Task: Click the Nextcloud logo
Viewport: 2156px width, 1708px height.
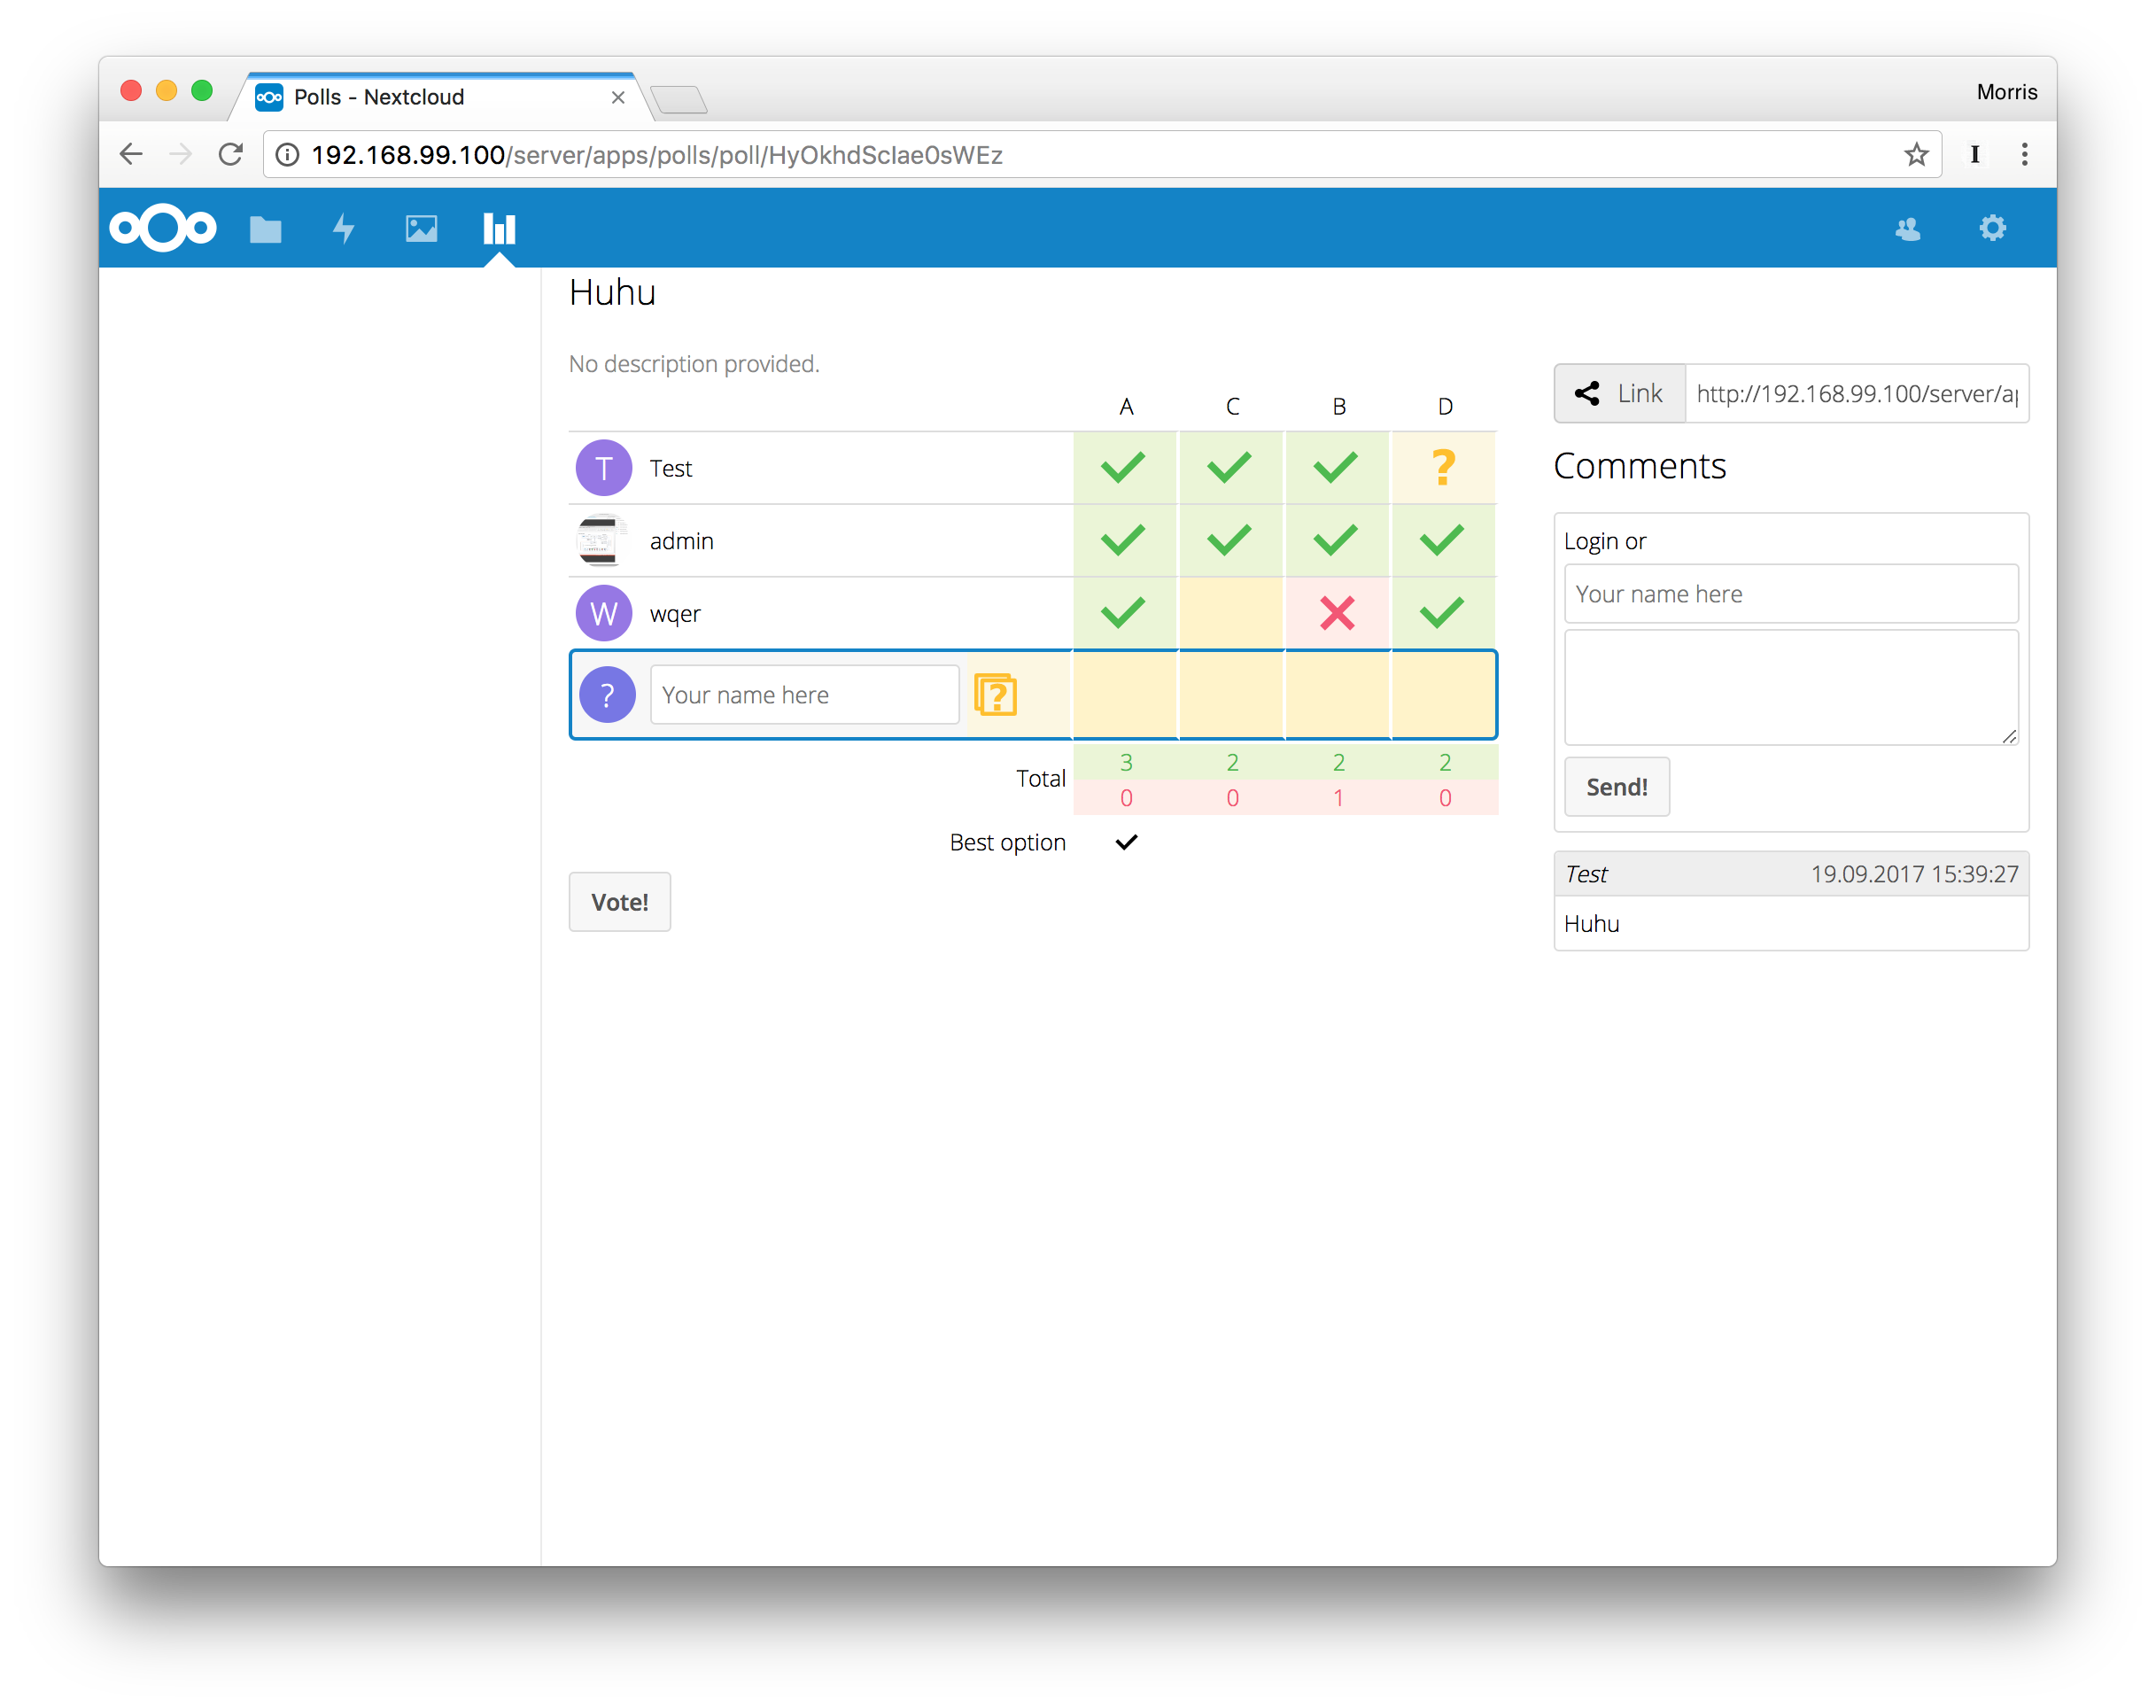Action: tap(163, 228)
